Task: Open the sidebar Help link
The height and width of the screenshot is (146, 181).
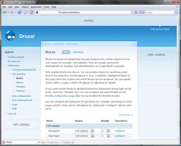Action: 14,109
